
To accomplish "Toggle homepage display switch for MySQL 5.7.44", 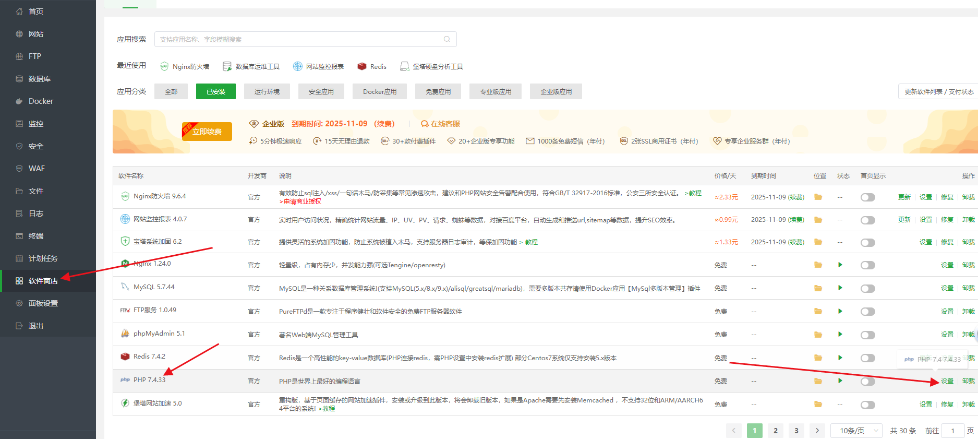I will (867, 289).
